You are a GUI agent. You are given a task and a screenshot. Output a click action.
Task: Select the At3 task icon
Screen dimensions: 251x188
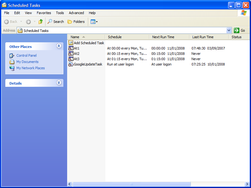pyautogui.click(x=71, y=59)
